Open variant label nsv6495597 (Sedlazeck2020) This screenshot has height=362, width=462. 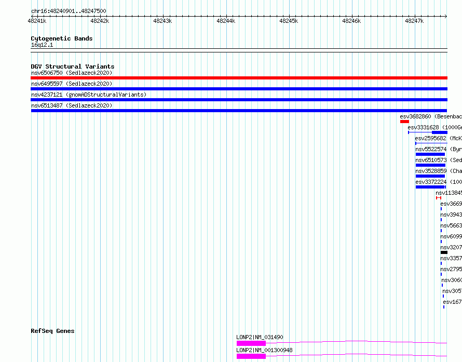tap(72, 84)
